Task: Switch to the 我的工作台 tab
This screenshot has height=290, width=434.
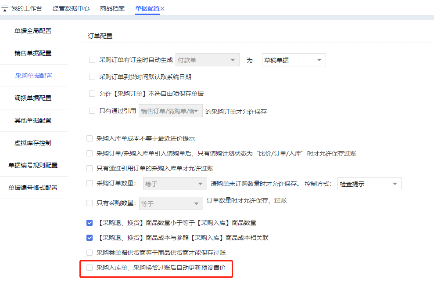Action: point(26,8)
